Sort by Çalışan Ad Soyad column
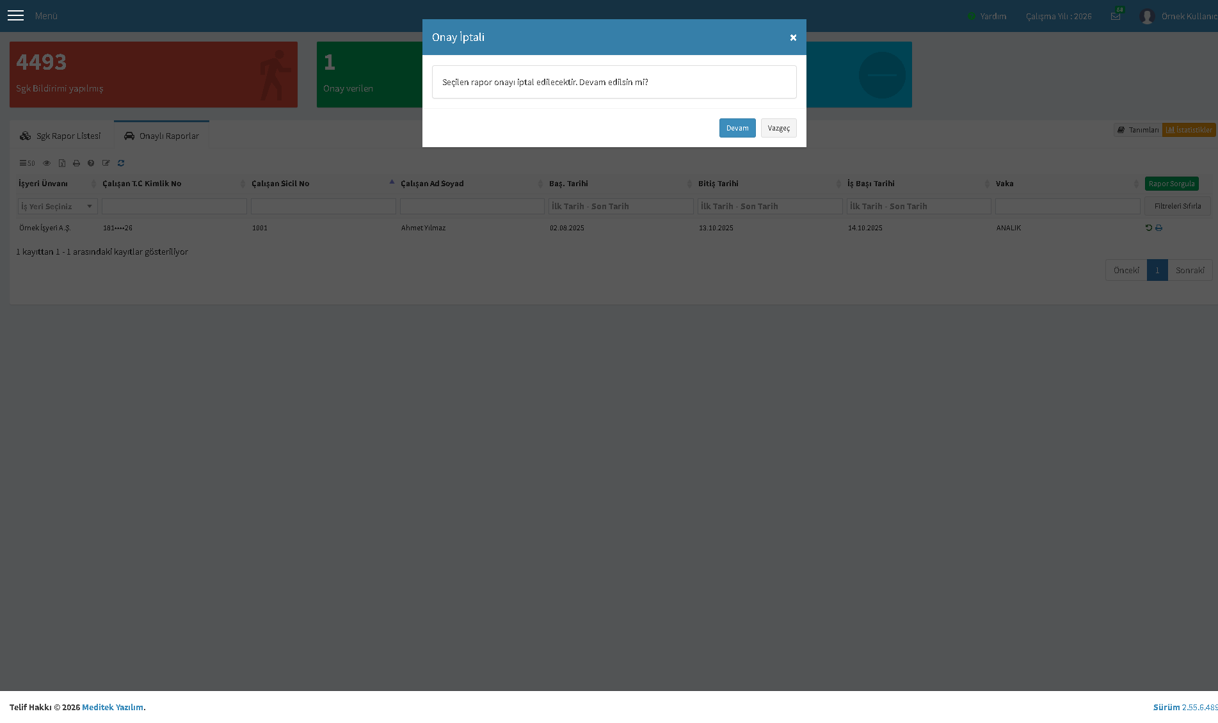 (472, 184)
